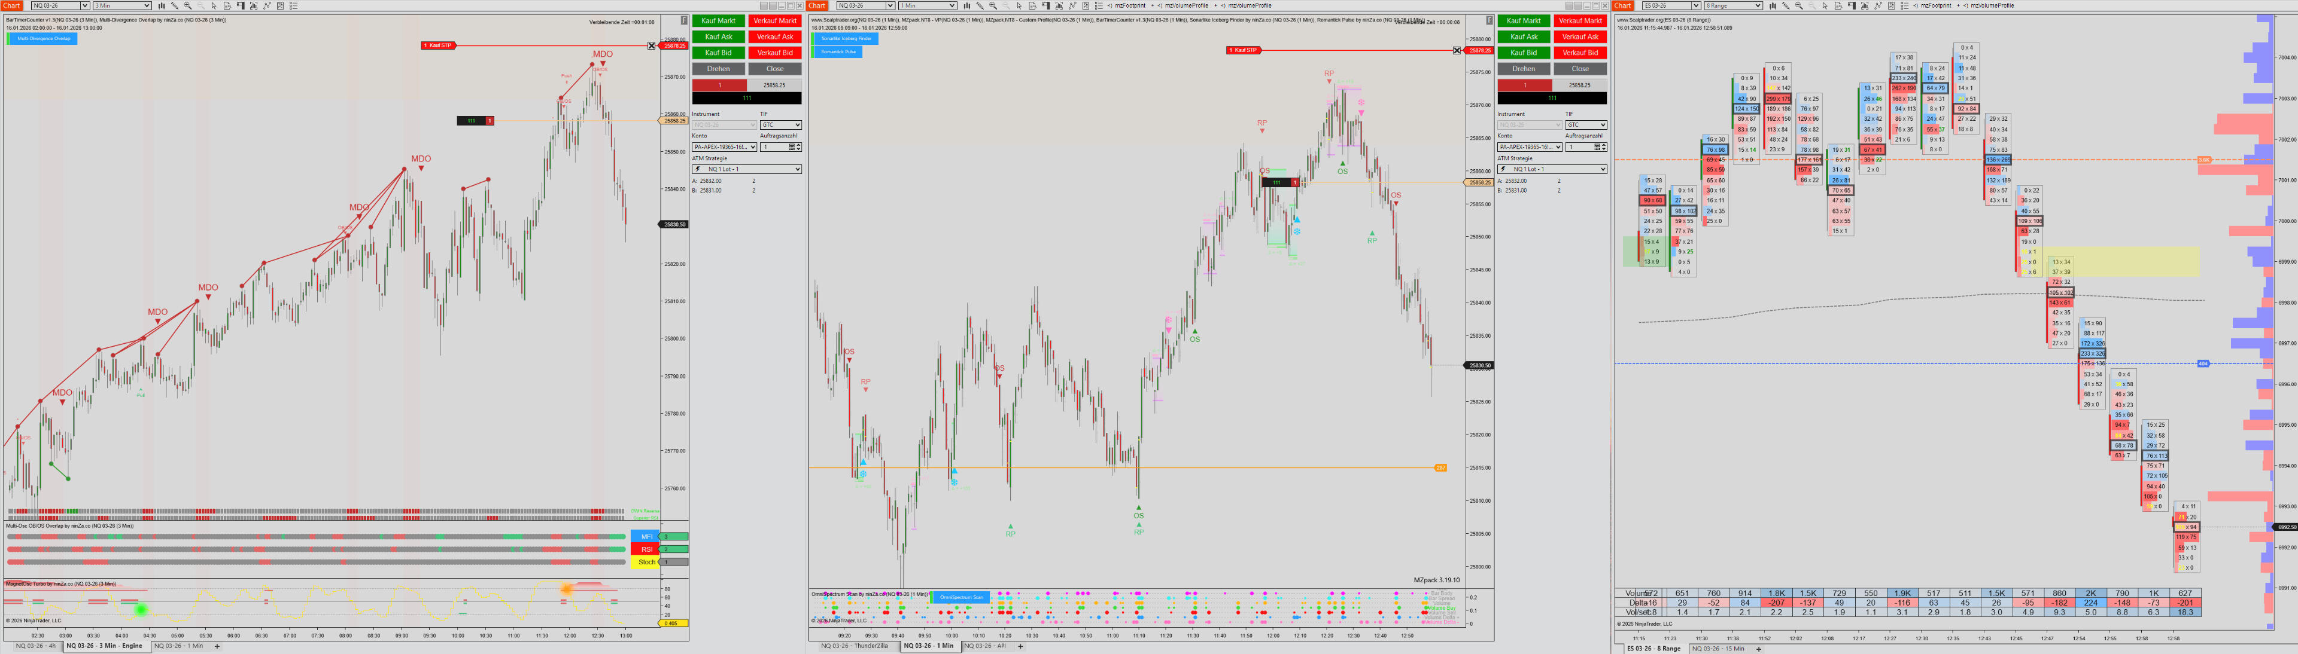Toggle mzVolumeProfile indicator in right chart toolbar
This screenshot has height=654, width=2298.
(x=1992, y=5)
